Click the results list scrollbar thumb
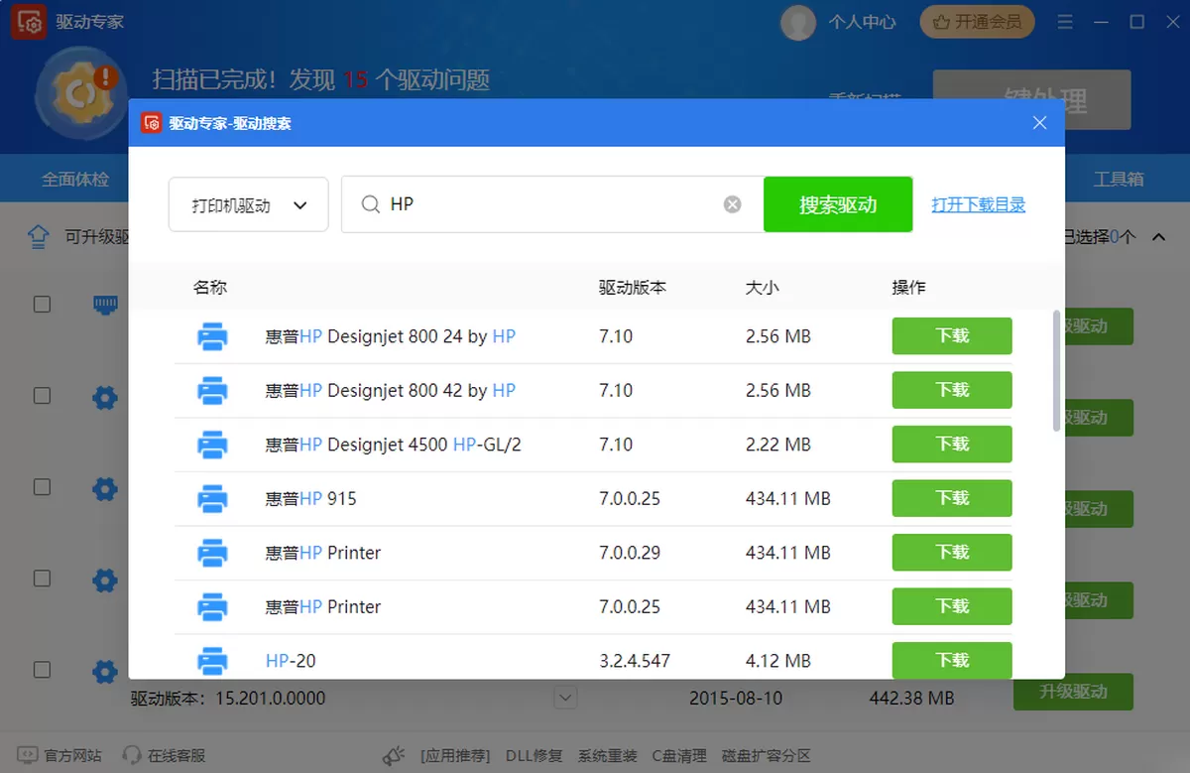 pos(1056,370)
